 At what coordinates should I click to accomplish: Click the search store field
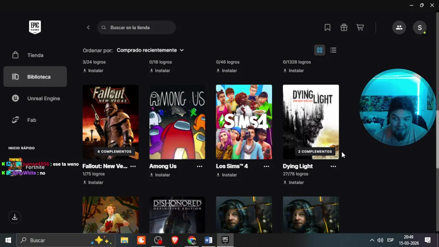point(137,27)
